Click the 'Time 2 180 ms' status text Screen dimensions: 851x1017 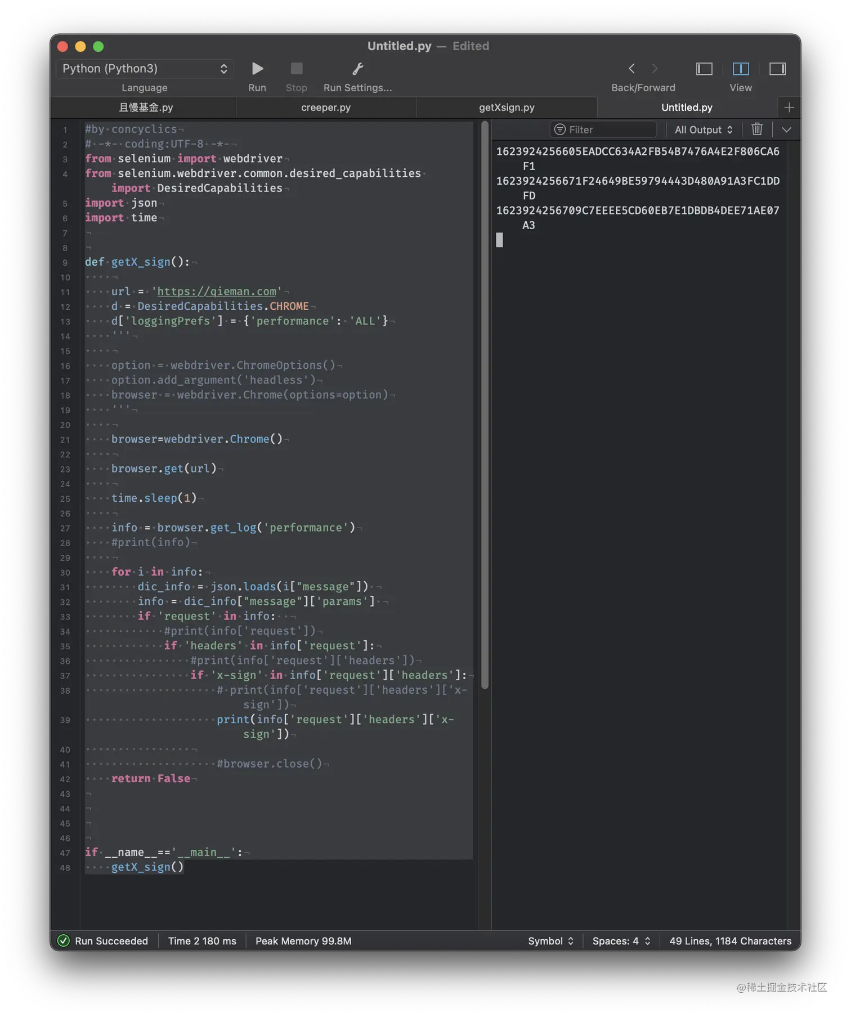pos(202,941)
